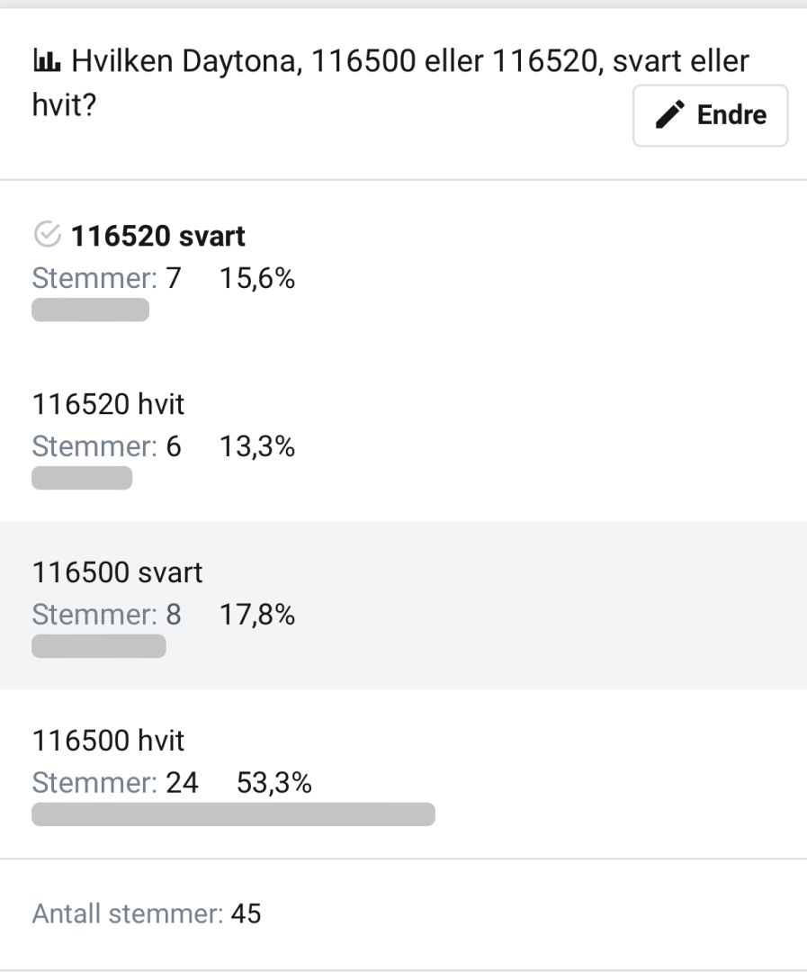Image resolution: width=807 pixels, height=972 pixels.
Task: Click Stemmer: 8 vote count
Action: [x=106, y=615]
